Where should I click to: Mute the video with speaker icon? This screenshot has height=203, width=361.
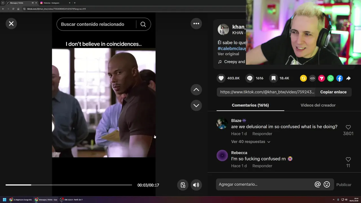[196, 185]
